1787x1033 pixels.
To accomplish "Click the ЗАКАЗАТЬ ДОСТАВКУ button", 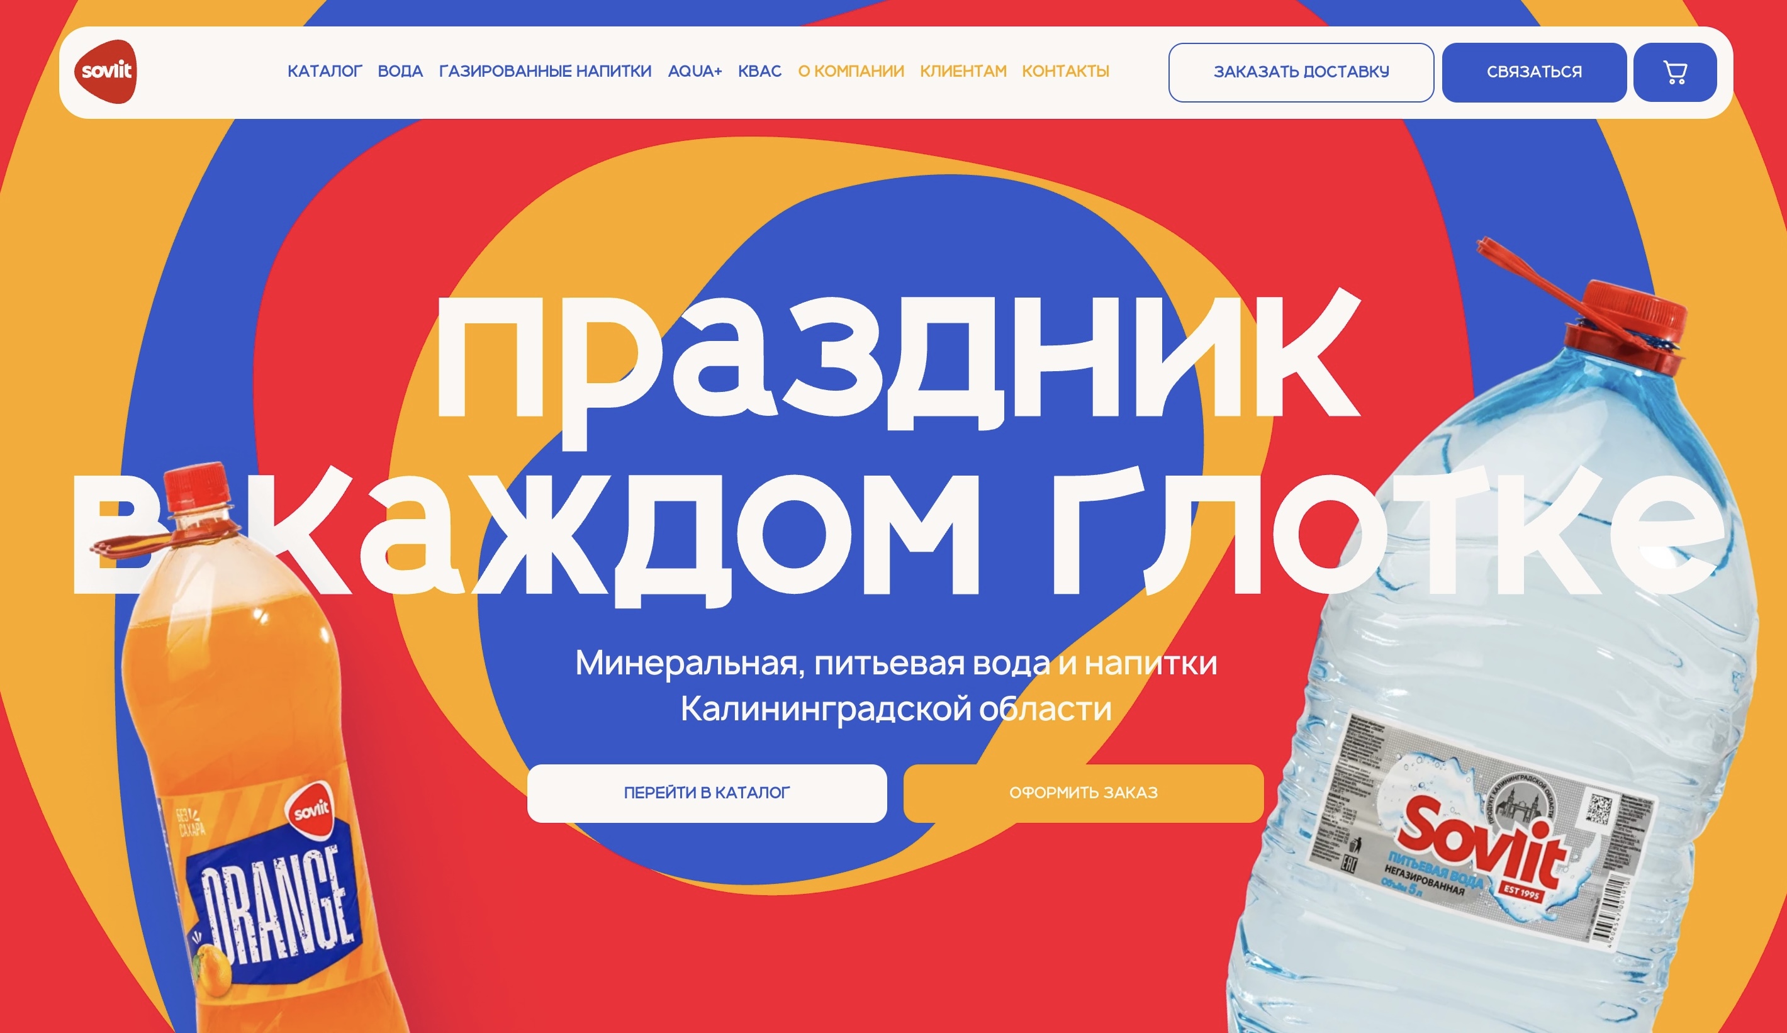I will (x=1301, y=72).
